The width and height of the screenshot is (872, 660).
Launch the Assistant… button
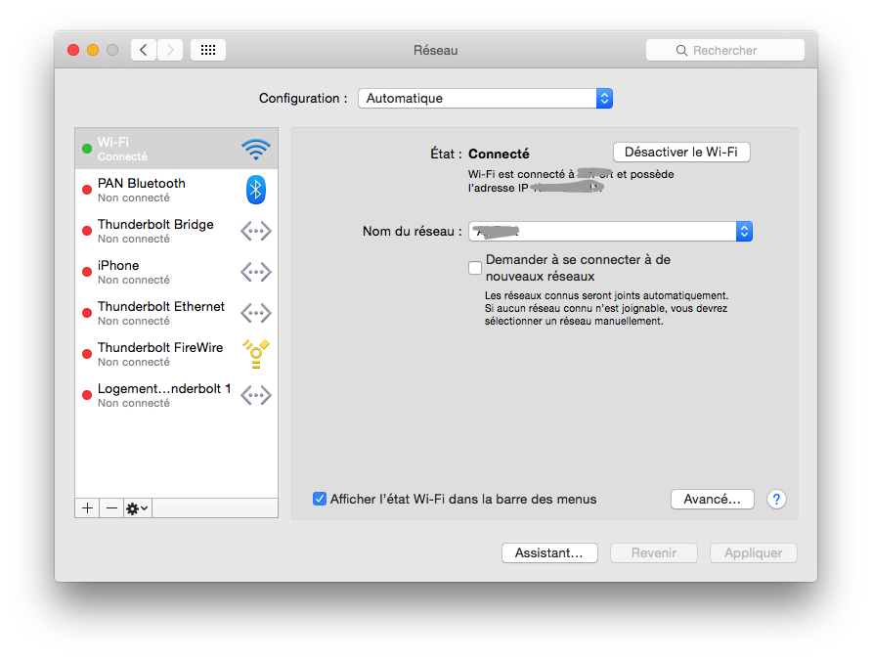tap(549, 553)
